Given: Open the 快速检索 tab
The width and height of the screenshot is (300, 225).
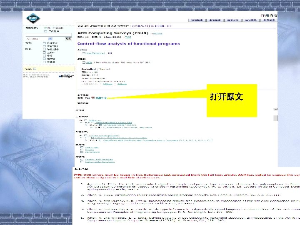Looking at the screenshot, I should (197, 20).
